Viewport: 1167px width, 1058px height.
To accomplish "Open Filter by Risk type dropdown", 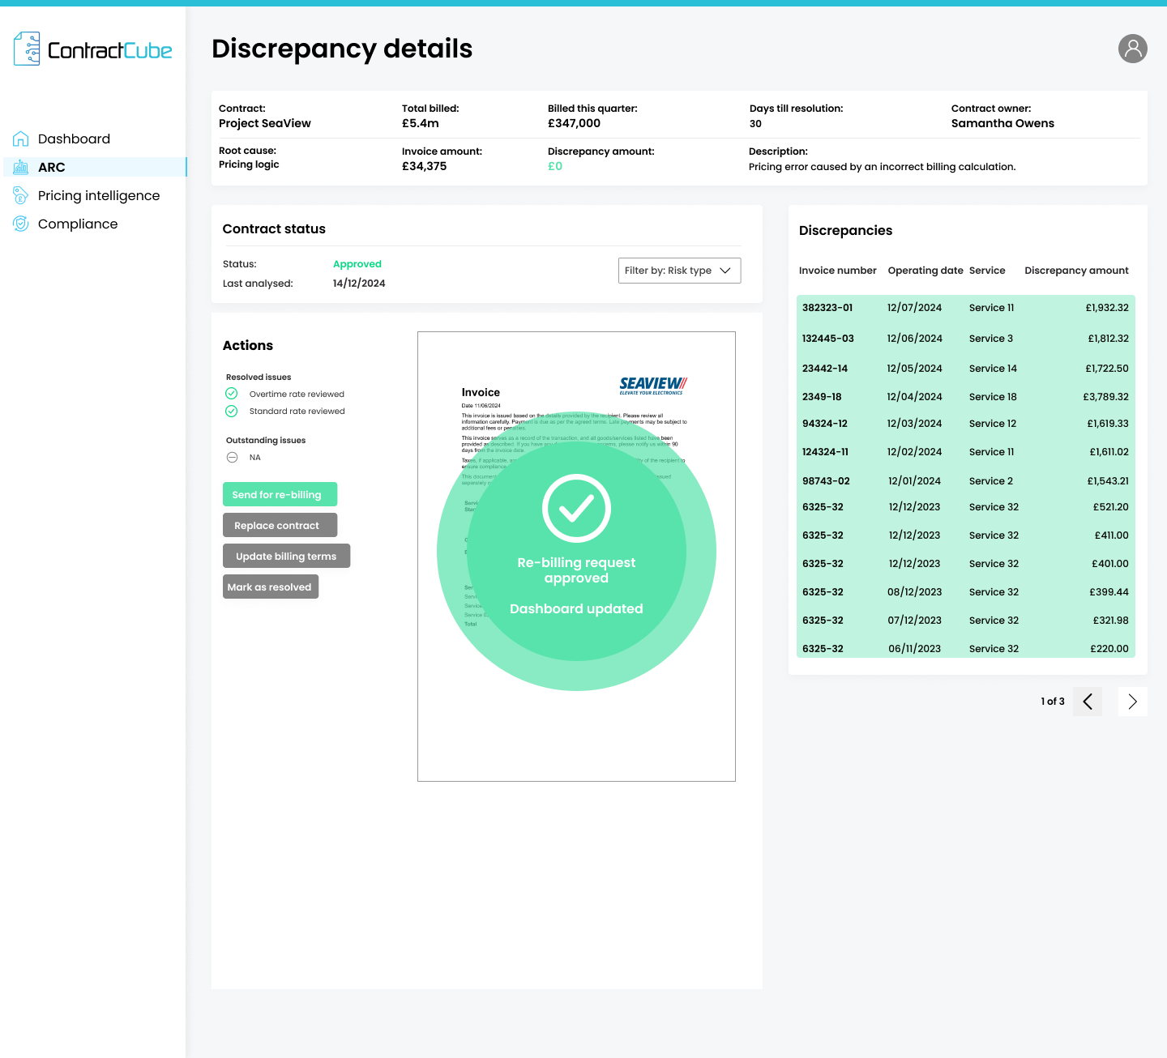I will point(679,271).
